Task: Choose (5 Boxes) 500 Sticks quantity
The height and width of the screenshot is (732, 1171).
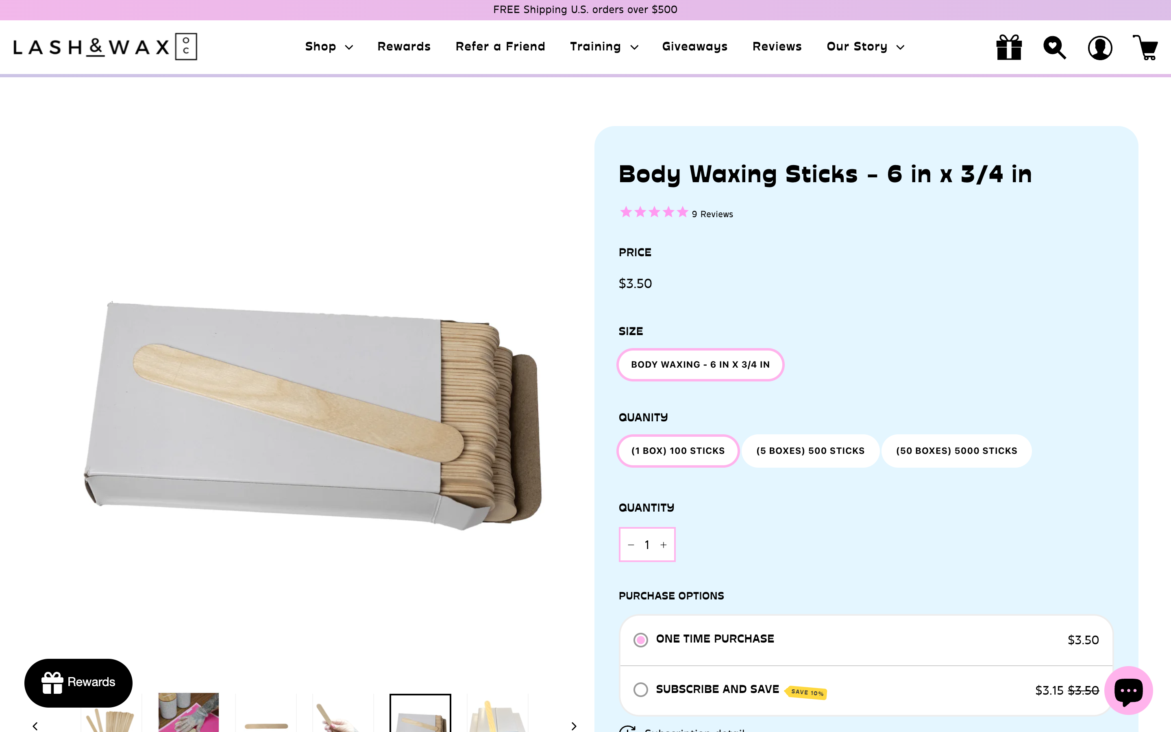Action: (x=810, y=451)
